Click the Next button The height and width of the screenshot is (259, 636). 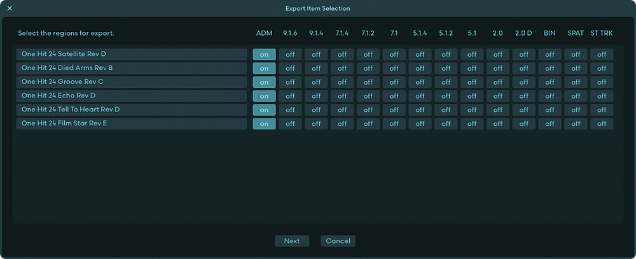pos(292,241)
